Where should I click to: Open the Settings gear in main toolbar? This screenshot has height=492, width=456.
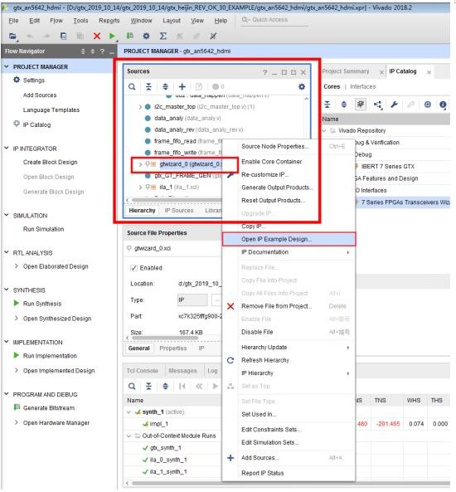146,36
